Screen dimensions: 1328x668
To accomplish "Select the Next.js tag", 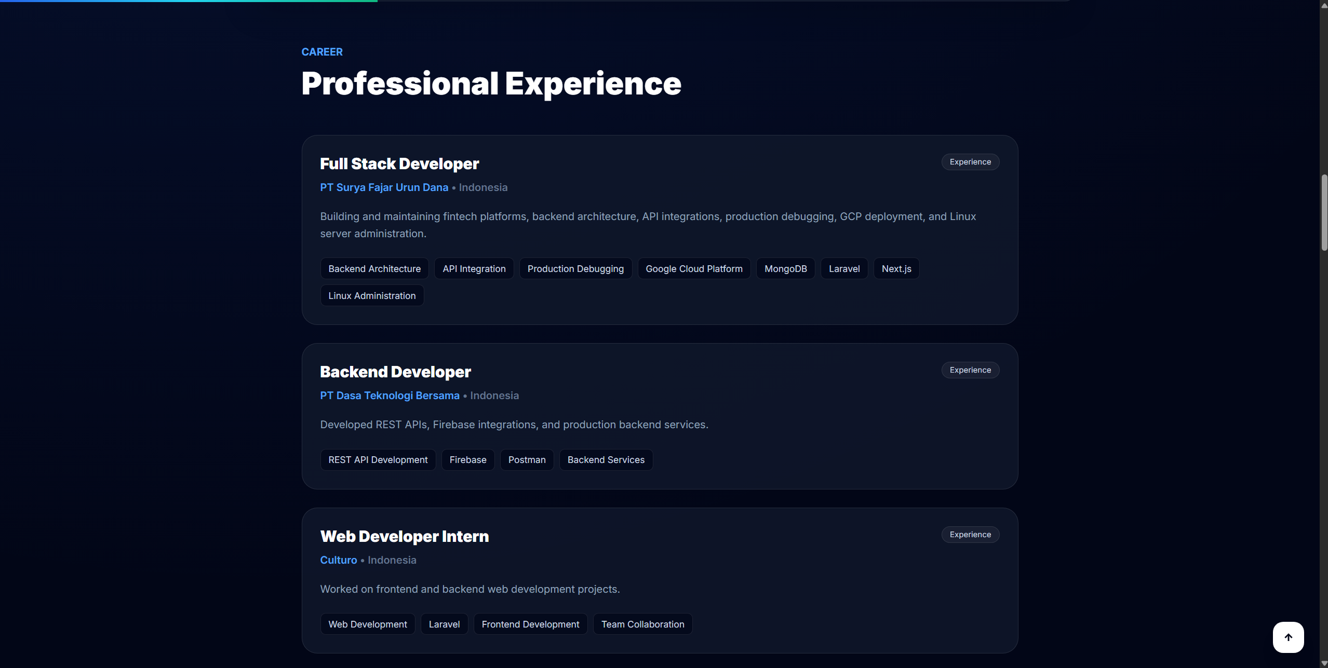I will pyautogui.click(x=896, y=268).
